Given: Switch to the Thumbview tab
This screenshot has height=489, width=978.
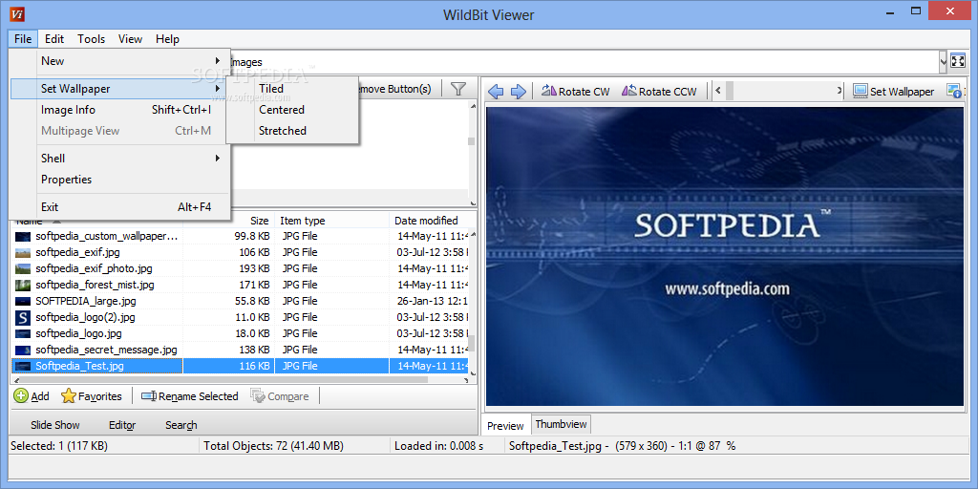Looking at the screenshot, I should [561, 424].
